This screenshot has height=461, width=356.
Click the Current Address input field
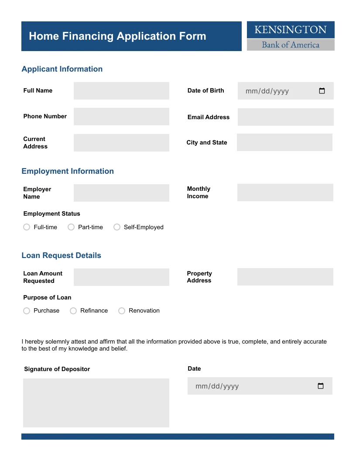point(121,142)
